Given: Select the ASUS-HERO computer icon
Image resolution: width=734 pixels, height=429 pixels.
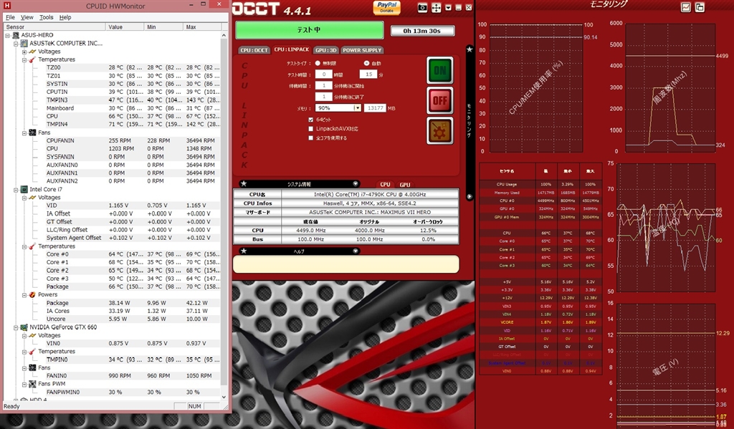Looking at the screenshot, I should [x=16, y=35].
